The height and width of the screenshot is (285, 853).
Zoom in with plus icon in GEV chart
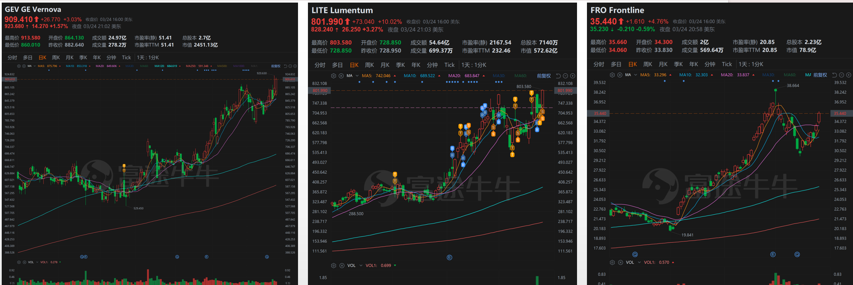tap(295, 66)
